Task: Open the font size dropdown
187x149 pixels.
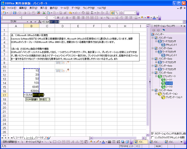Action: 54,18
